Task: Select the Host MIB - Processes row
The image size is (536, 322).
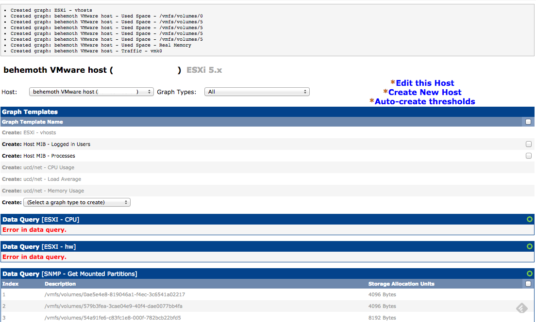Action: 268,156
